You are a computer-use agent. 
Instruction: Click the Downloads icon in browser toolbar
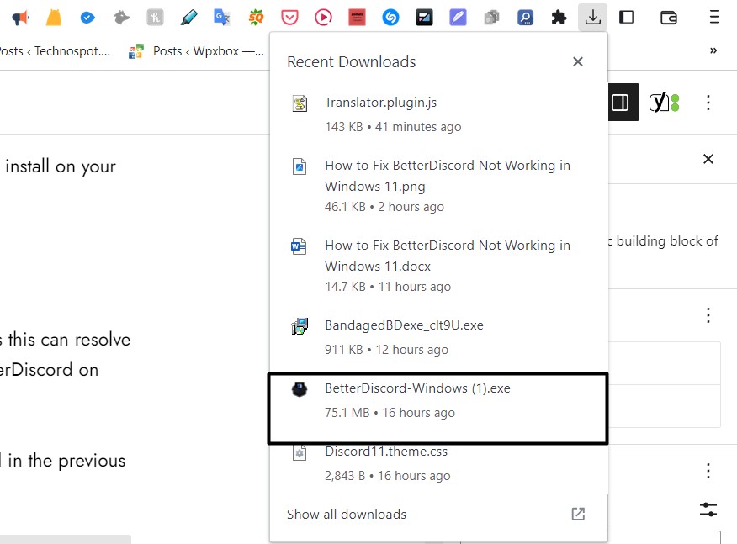592,17
